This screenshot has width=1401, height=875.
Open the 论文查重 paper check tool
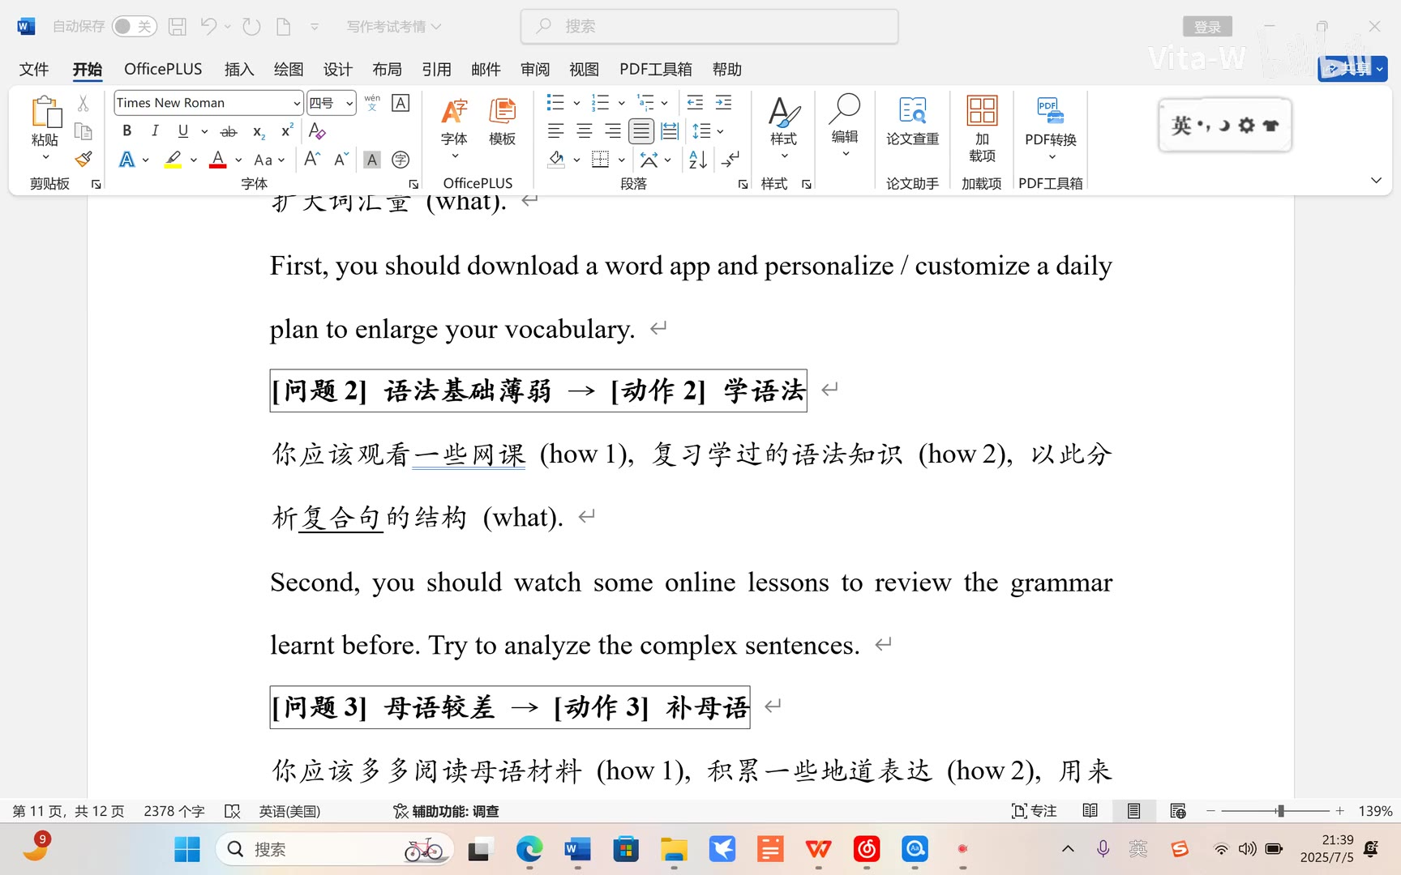click(912, 122)
